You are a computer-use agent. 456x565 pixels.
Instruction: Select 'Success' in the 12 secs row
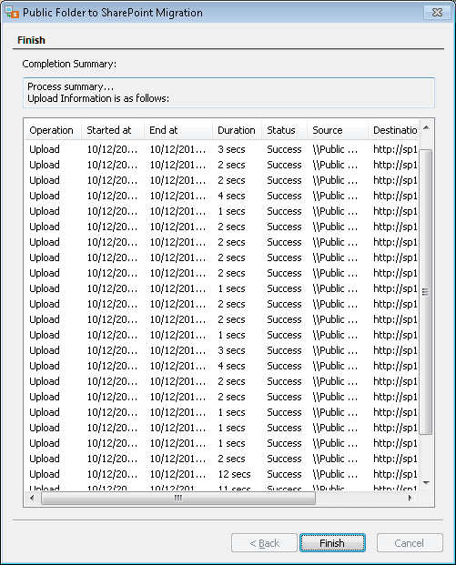click(x=284, y=474)
